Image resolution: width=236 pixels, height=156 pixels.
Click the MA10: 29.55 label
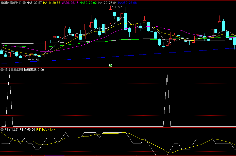click(x=52, y=3)
